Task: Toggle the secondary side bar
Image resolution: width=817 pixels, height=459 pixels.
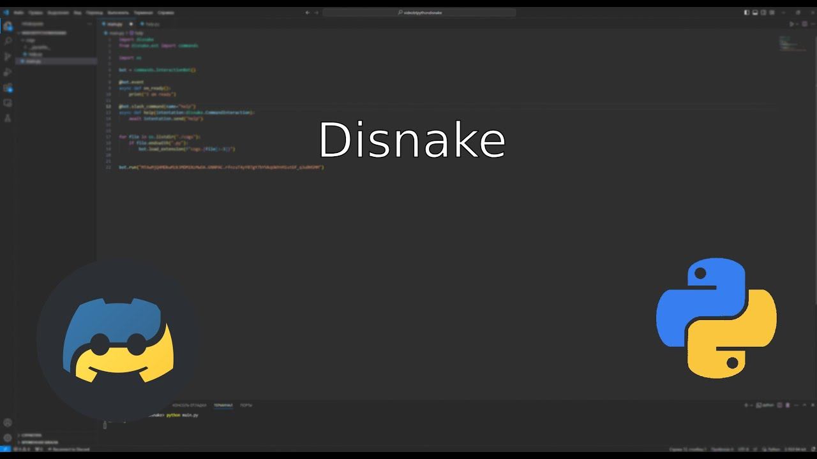Action: coord(763,13)
